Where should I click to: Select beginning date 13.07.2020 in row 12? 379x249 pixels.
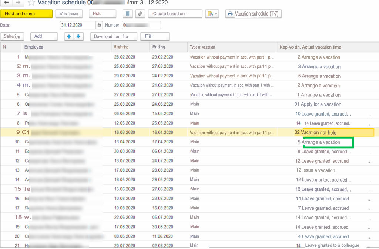[x=125, y=161]
